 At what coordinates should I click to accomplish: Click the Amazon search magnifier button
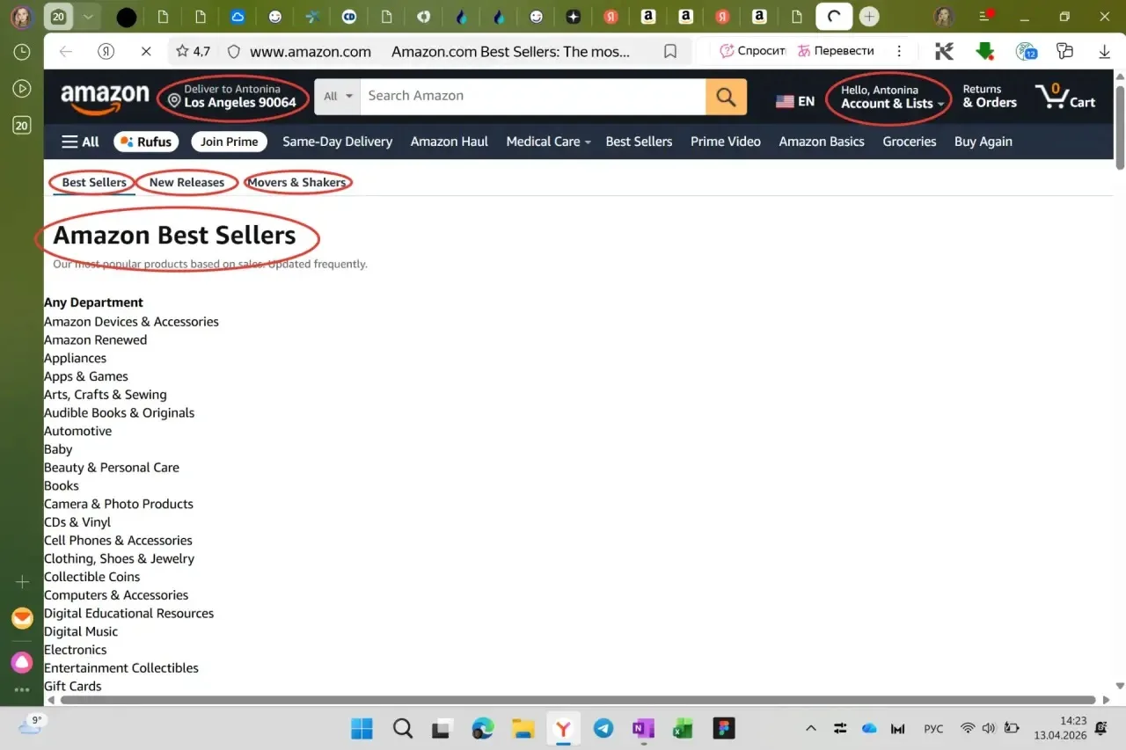point(726,97)
